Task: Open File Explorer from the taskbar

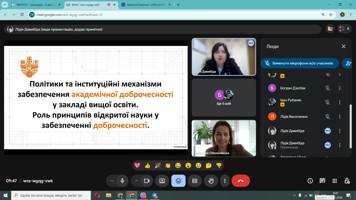Action: click(x=109, y=195)
